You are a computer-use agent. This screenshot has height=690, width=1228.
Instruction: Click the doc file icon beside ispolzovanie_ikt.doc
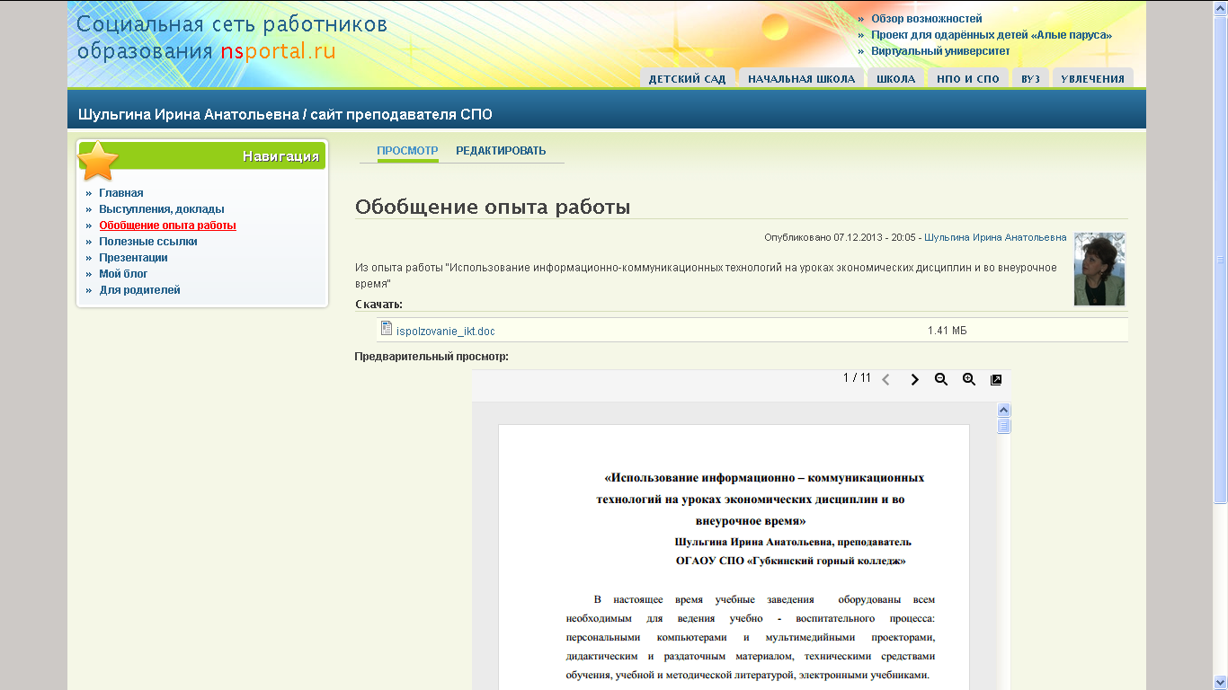[387, 329]
